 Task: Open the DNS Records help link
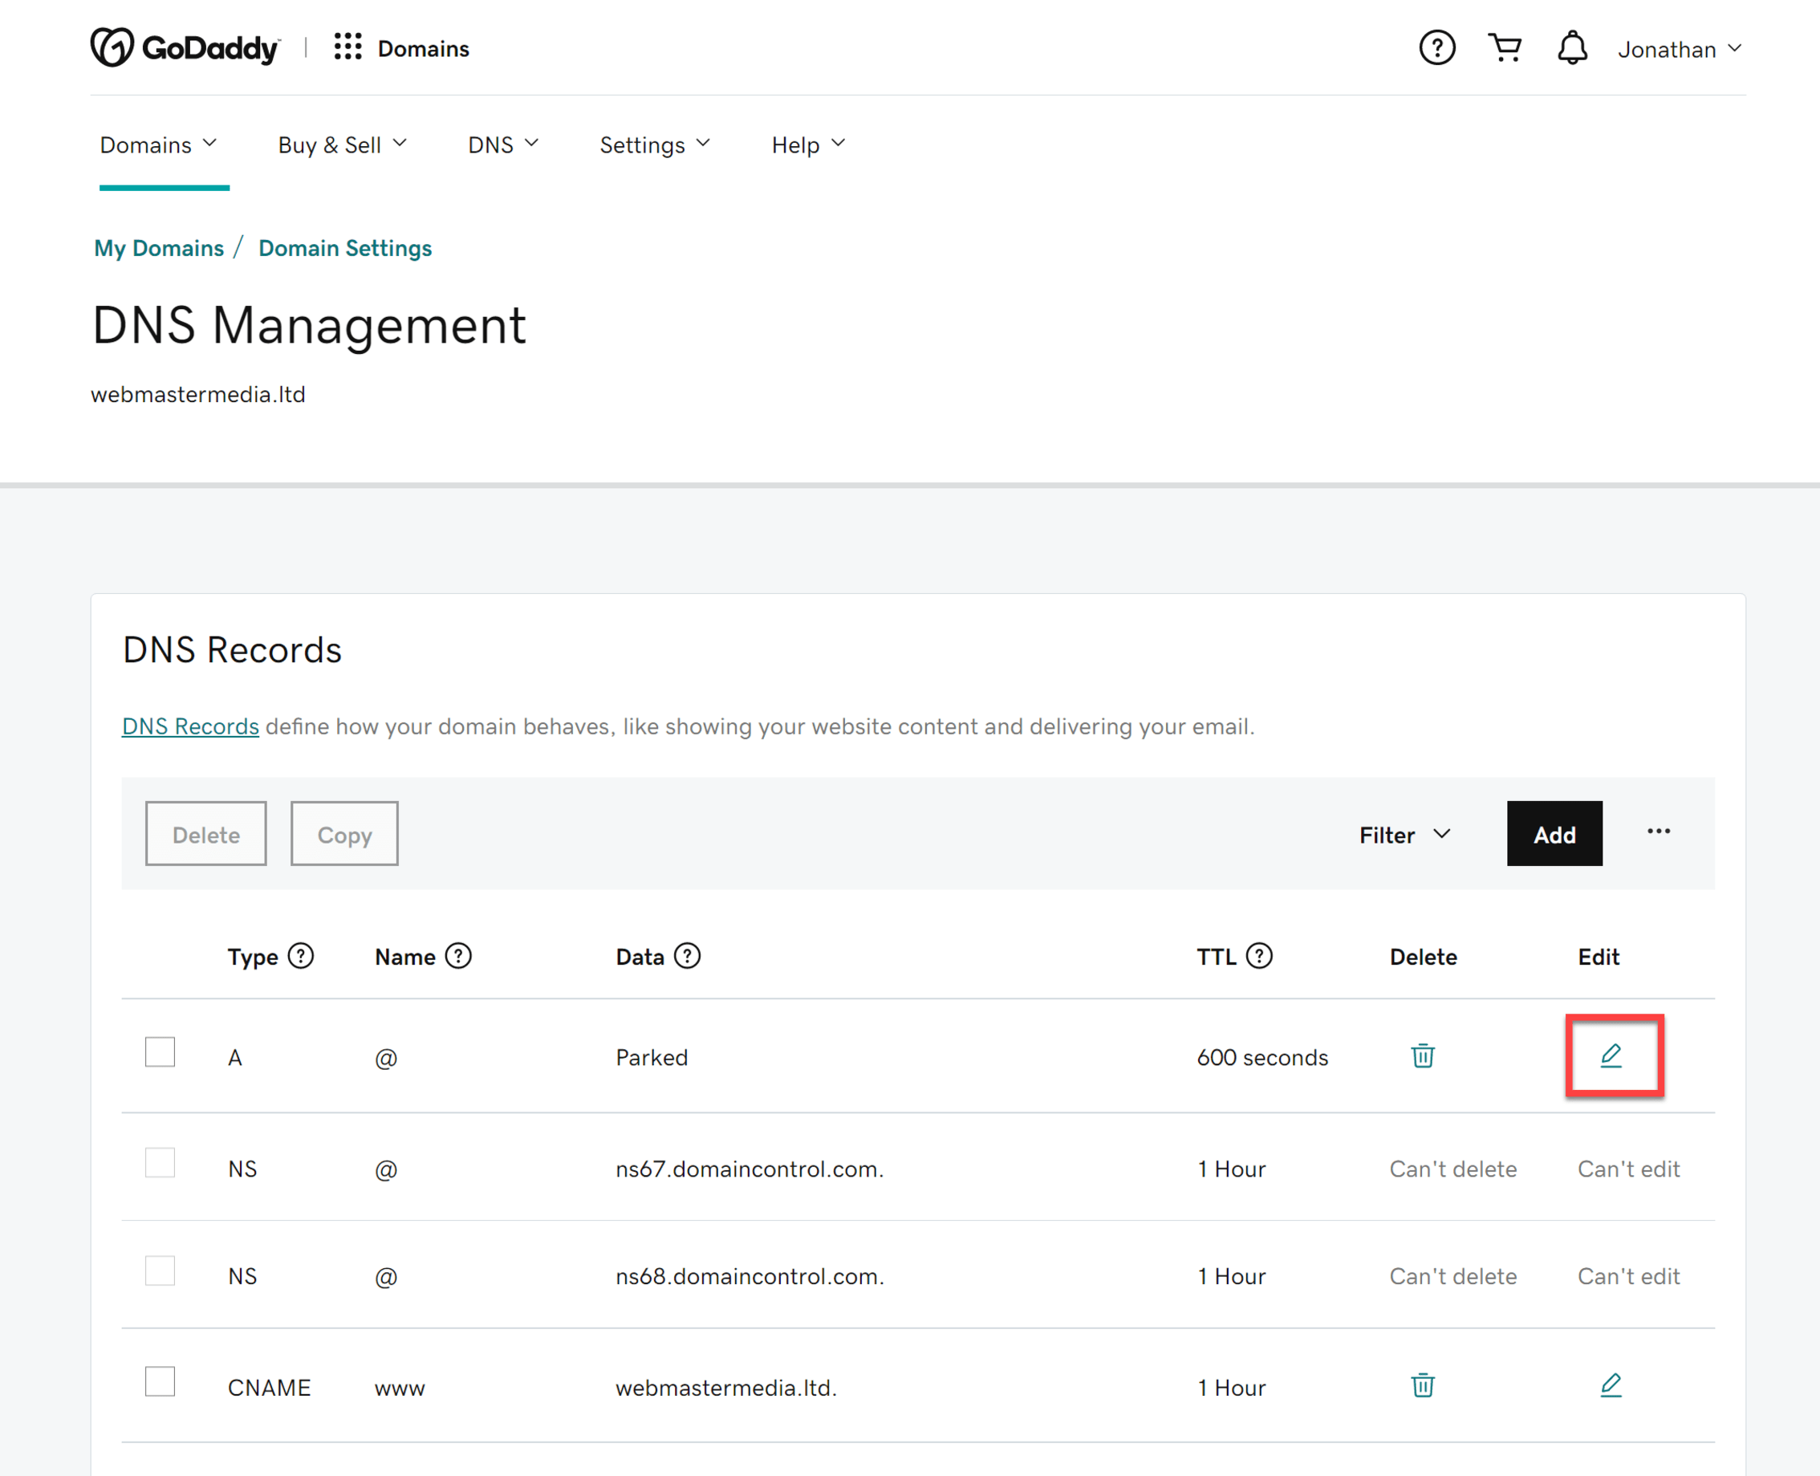pyautogui.click(x=190, y=726)
